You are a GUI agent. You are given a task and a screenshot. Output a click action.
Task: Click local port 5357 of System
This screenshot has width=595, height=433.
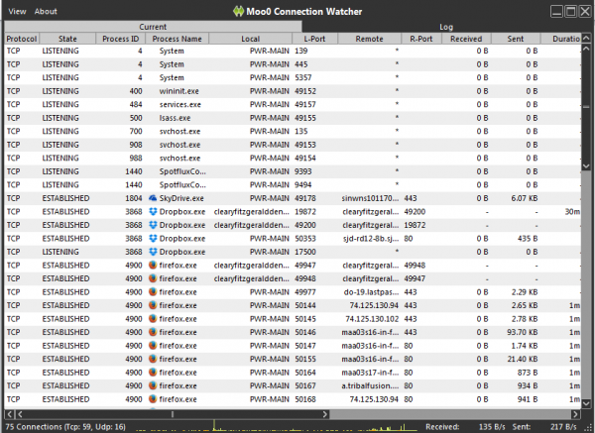pos(302,77)
